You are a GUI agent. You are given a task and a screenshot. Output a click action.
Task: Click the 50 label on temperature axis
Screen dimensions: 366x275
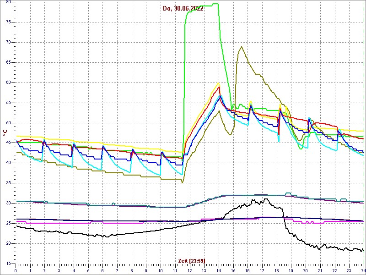pos(8,122)
